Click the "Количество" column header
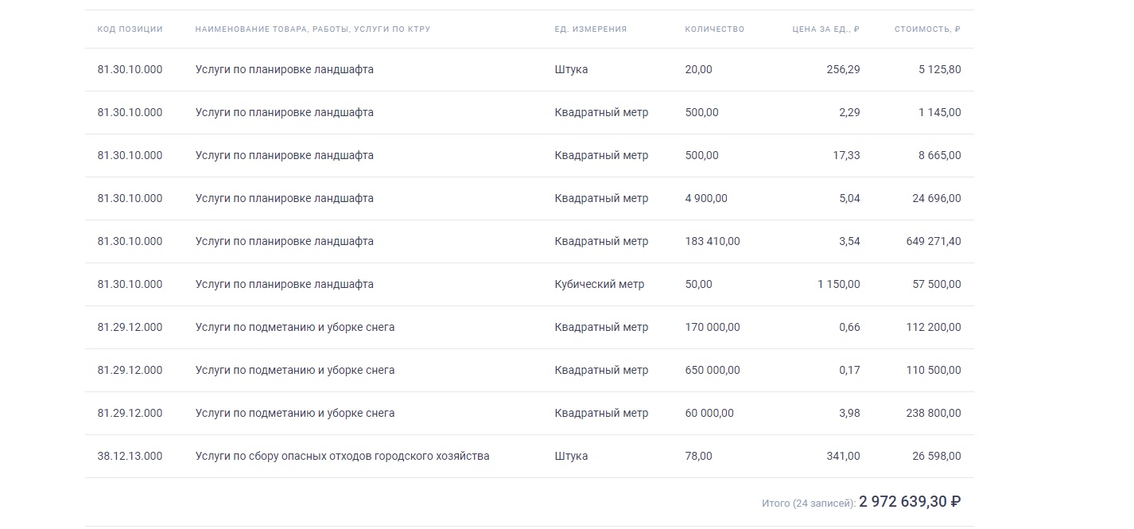Viewport: 1134px width, 529px height. pyautogui.click(x=714, y=29)
